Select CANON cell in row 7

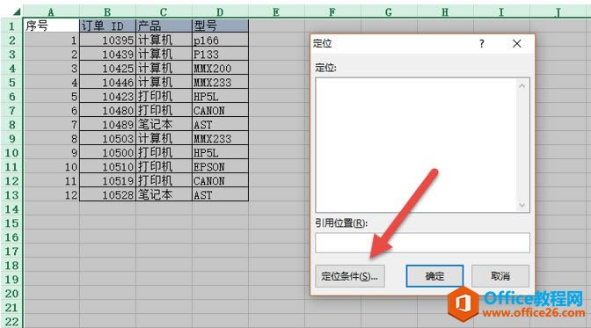(220, 111)
